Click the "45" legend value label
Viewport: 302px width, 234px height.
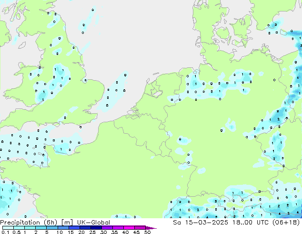tap(136, 232)
